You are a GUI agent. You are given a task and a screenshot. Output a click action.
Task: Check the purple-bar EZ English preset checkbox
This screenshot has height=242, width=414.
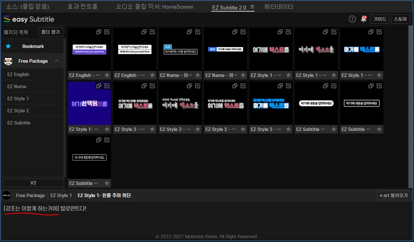point(107,32)
